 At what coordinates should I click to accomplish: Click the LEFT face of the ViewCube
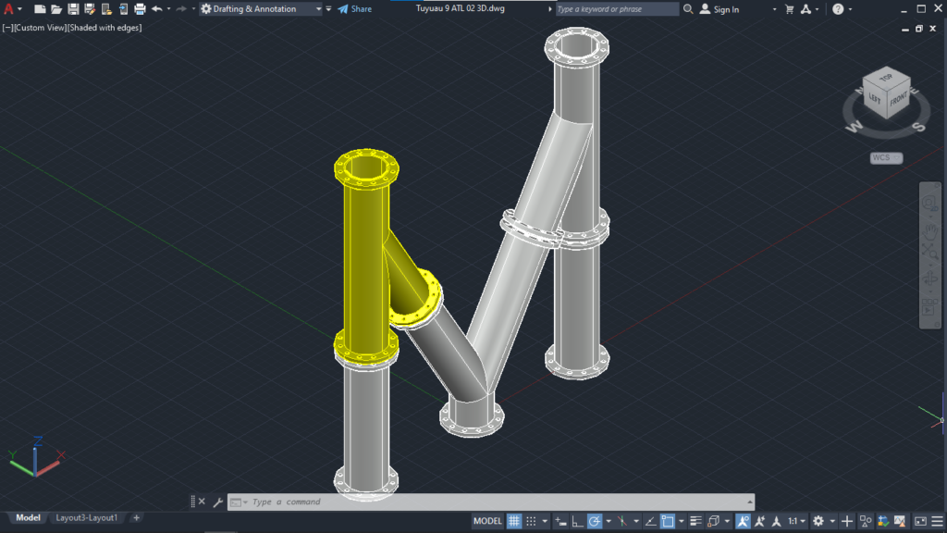tap(875, 98)
